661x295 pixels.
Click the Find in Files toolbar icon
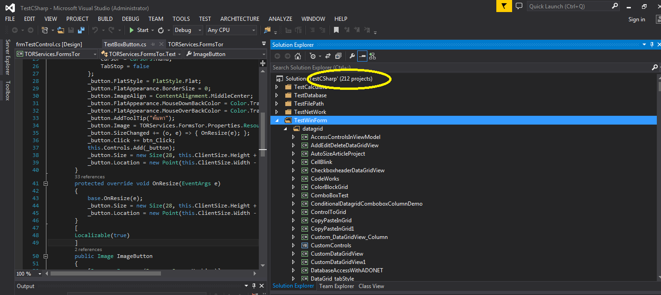tap(267, 30)
